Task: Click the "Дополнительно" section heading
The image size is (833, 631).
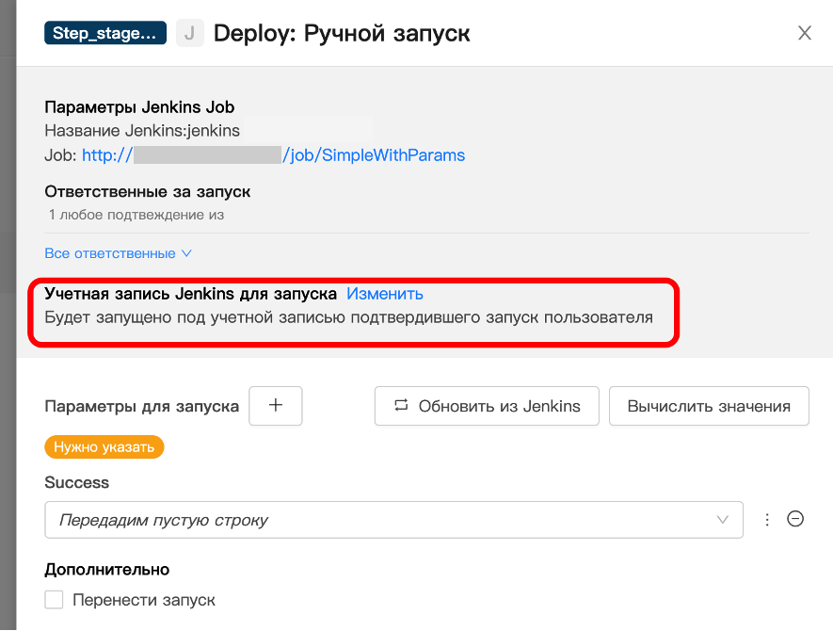Action: (x=106, y=569)
